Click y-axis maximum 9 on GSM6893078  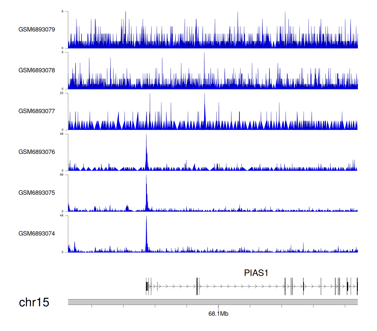(63, 52)
